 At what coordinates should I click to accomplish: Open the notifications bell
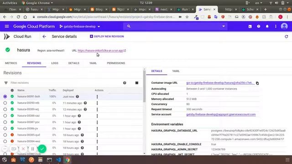(x=267, y=26)
